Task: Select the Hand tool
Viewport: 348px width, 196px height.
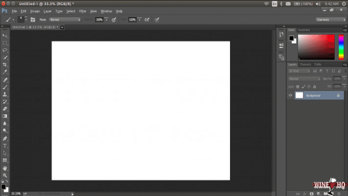Action: point(5,168)
